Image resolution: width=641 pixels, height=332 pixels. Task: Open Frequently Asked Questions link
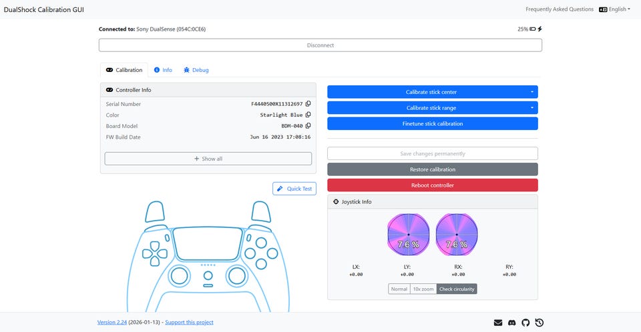(560, 9)
